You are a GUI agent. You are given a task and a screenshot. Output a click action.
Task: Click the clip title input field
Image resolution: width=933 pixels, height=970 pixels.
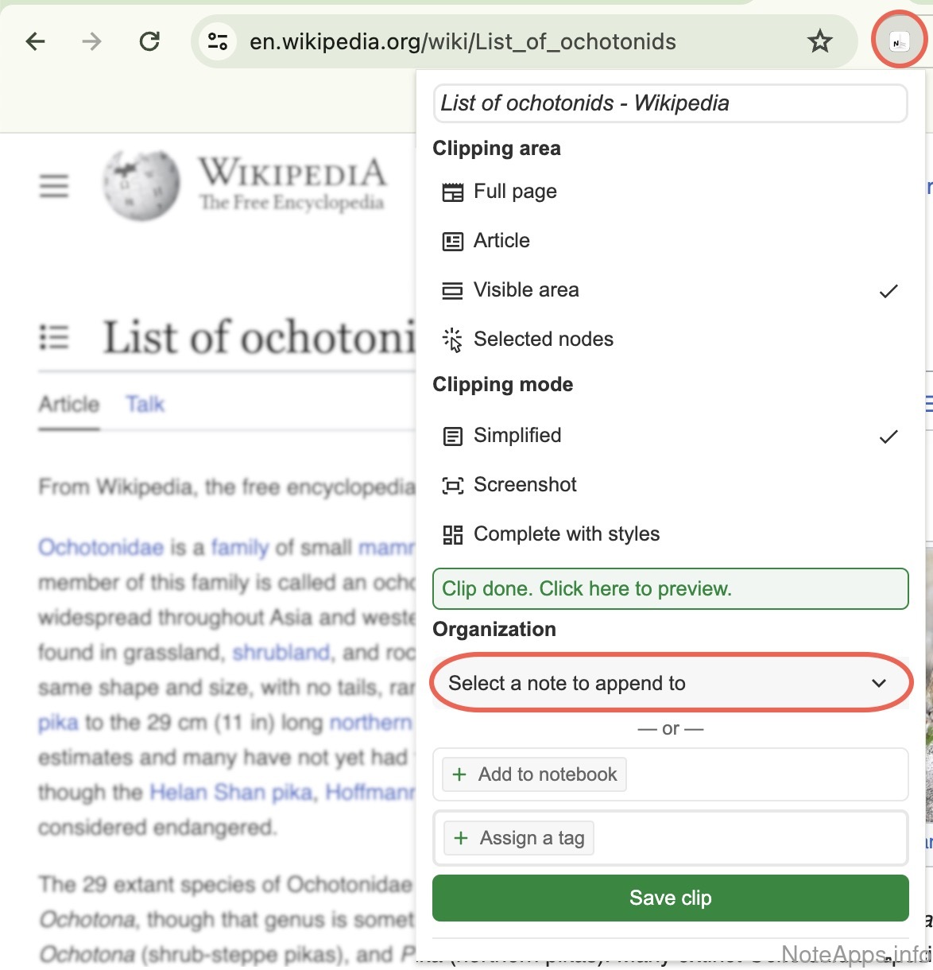669,103
